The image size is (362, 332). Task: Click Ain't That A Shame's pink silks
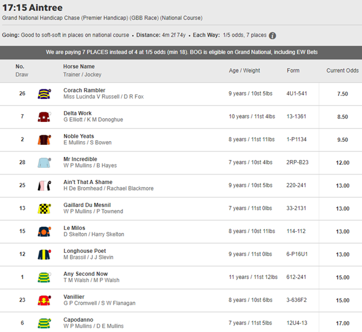[x=44, y=185]
